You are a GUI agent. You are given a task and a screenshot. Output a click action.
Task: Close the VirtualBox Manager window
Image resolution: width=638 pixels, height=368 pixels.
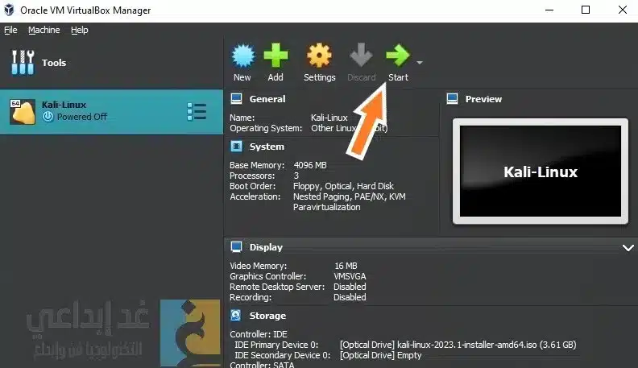(623, 10)
